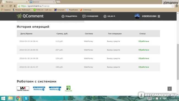Open the Windows Start button
The image size is (179, 101).
point(3,98)
